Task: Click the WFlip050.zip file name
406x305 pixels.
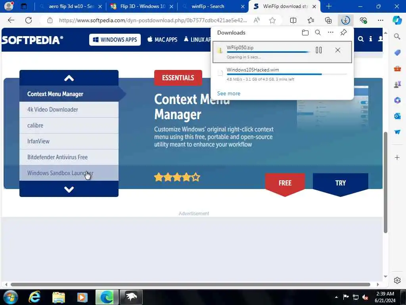Action: pos(240,48)
